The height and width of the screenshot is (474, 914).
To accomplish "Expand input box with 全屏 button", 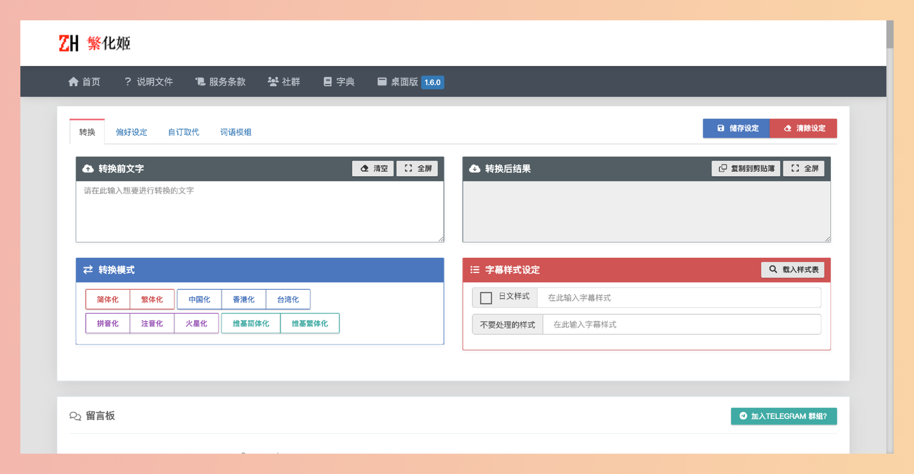I will (418, 169).
